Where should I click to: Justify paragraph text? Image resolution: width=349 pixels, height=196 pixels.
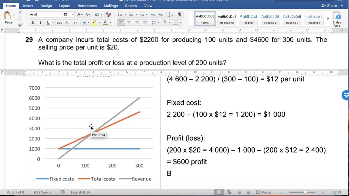[145, 23]
